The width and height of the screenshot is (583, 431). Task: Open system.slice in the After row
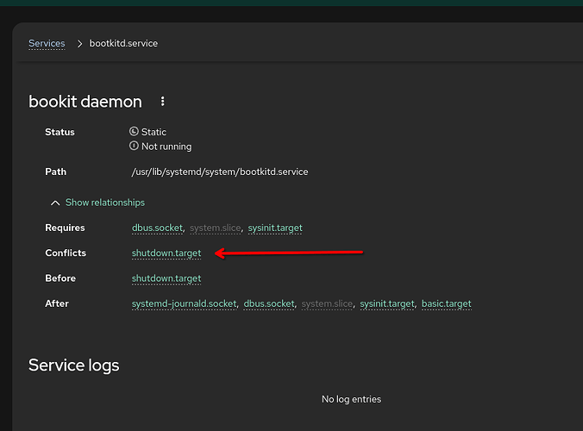coord(327,303)
